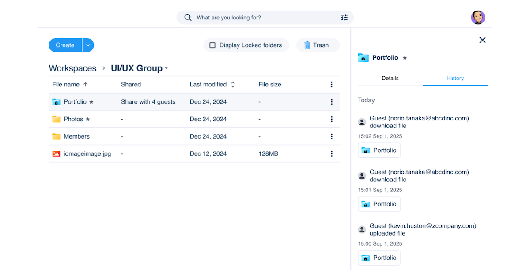Click the search filter options icon
This screenshot has width=530, height=277.
click(344, 18)
